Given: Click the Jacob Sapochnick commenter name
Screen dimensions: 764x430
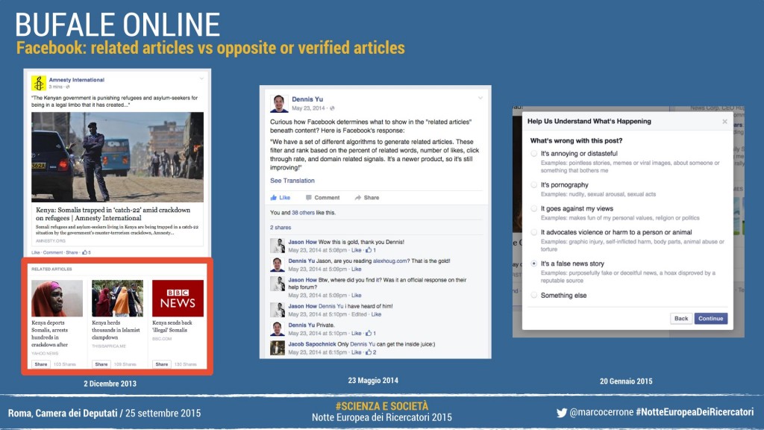Looking at the screenshot, I should 312,344.
